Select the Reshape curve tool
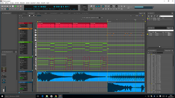This screenshot has height=98, width=175. point(111,6)
